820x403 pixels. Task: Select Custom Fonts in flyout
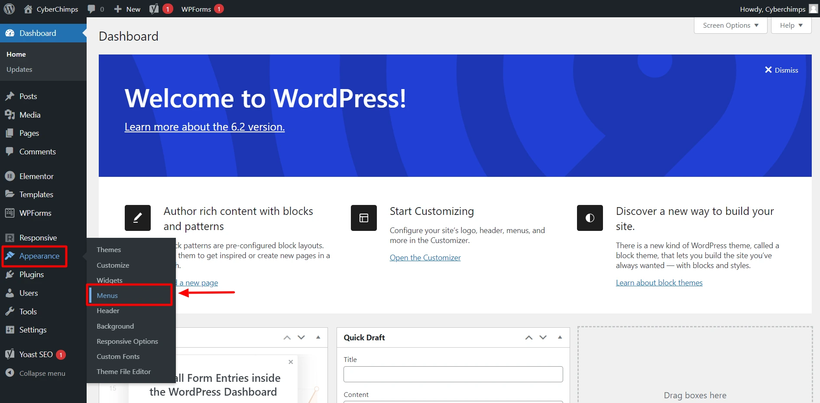[118, 356]
